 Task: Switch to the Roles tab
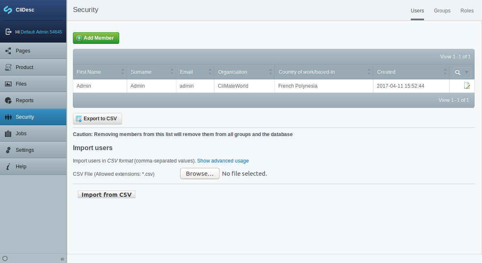[x=467, y=11]
